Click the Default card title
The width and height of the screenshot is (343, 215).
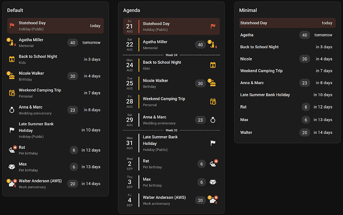(x=15, y=10)
